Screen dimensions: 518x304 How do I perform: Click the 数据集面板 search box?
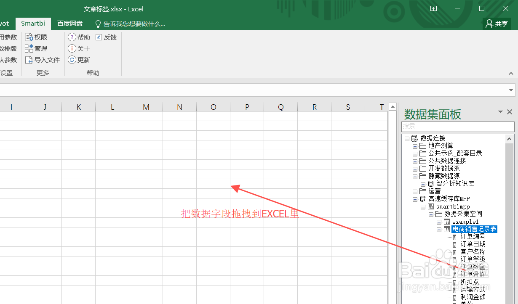tap(458, 126)
